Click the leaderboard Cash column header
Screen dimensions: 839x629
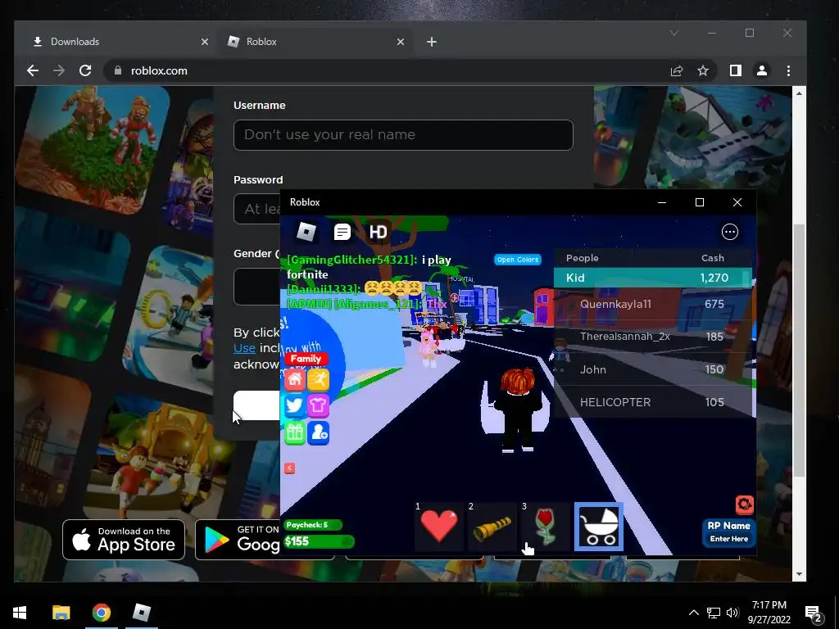coord(712,258)
